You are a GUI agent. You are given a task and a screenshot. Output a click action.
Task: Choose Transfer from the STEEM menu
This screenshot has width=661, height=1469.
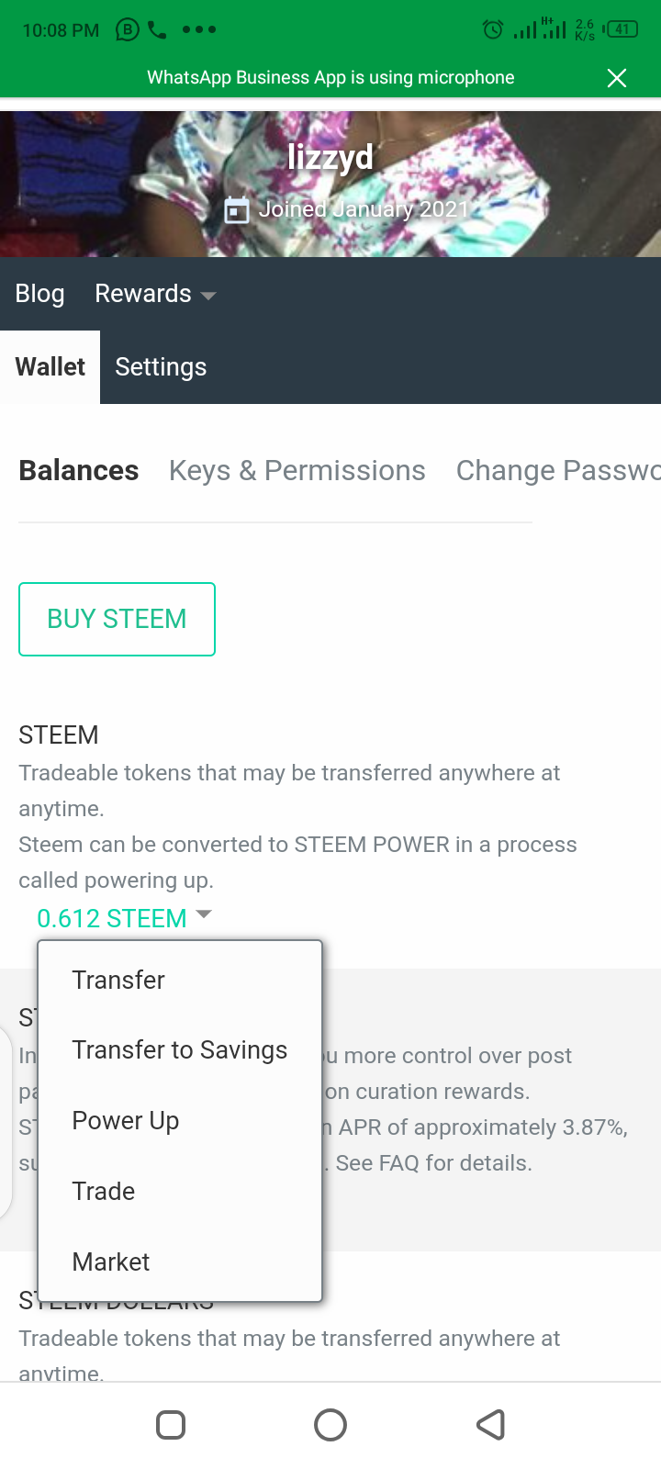(118, 980)
